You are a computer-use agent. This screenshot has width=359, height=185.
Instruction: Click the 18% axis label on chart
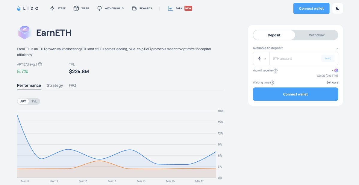[220, 111]
